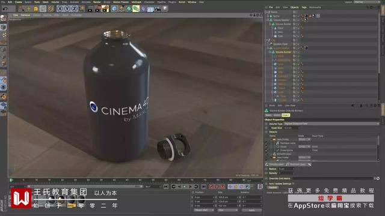Screen dimensions: 385x216
Task: Click the Update button in Attributes
Action: [x=273, y=187]
